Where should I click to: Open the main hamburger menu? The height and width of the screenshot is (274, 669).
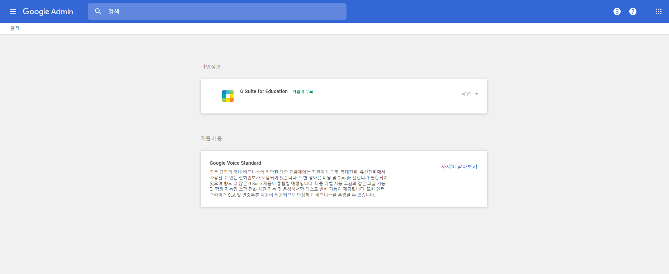click(13, 11)
